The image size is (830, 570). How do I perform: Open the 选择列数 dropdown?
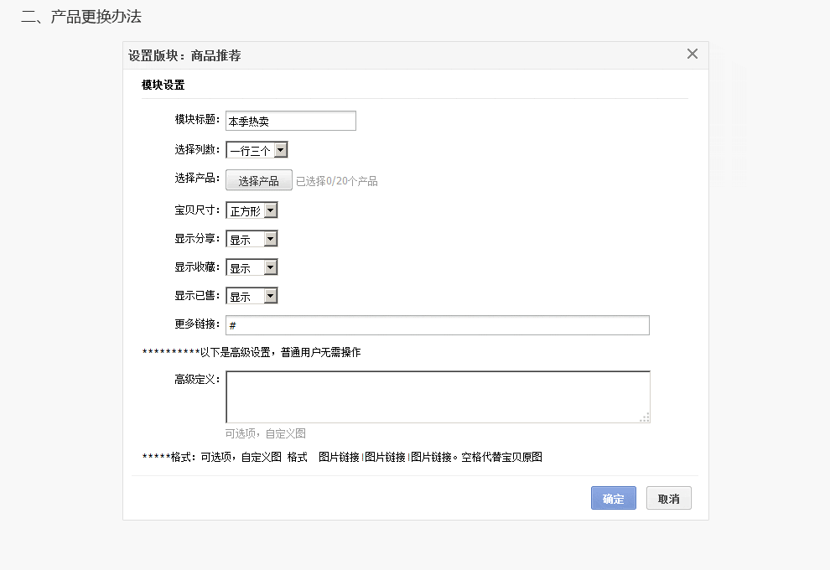257,150
